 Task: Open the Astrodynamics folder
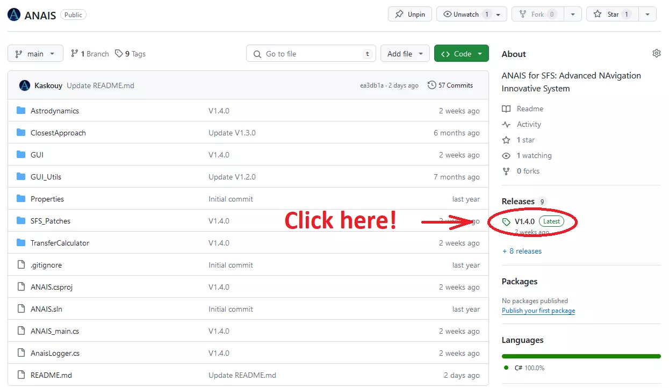(x=55, y=111)
